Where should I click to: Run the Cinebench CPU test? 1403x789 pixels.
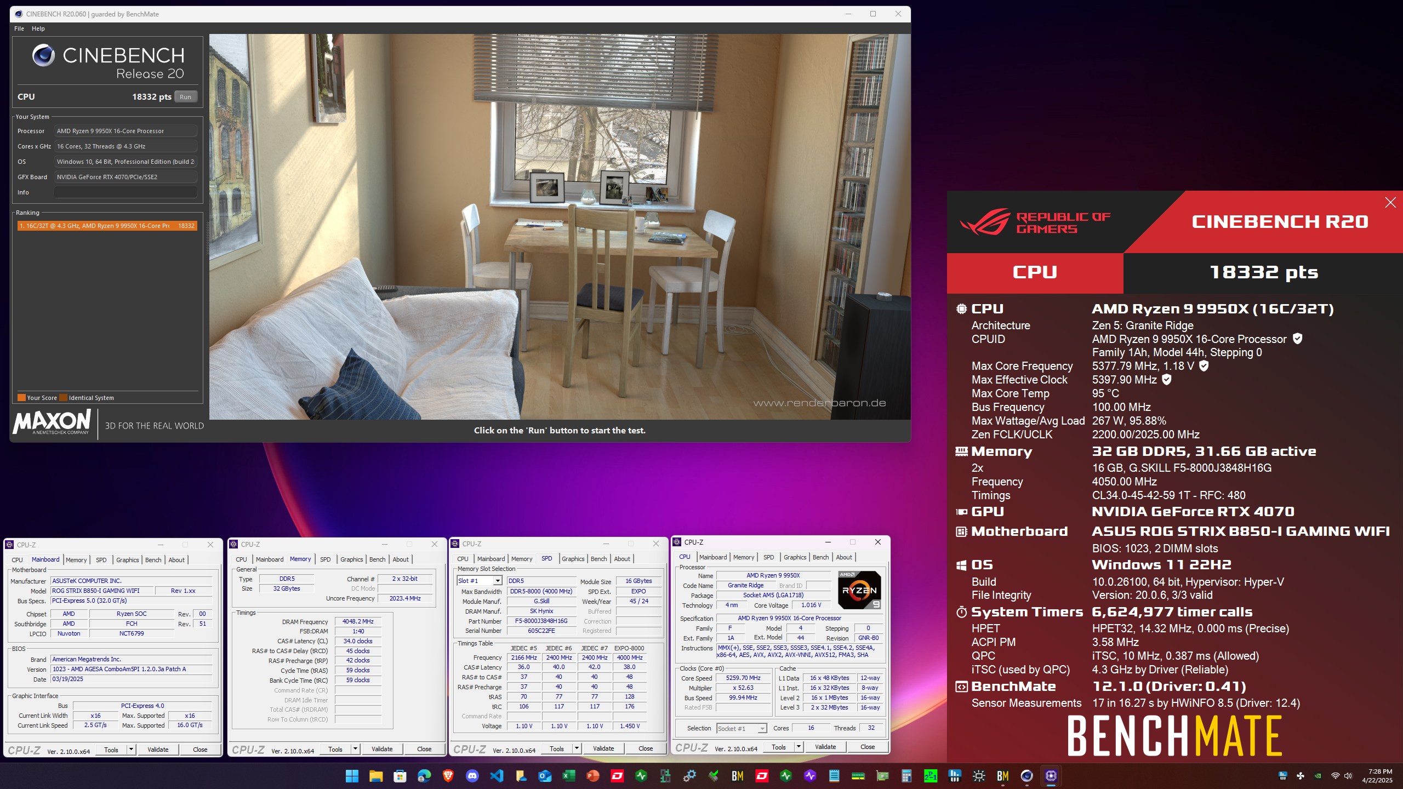click(186, 97)
